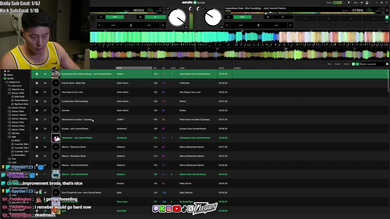The width and height of the screenshot is (390, 219).
Task: Sort by the Key column header
Action: pyautogui.click(x=164, y=68)
